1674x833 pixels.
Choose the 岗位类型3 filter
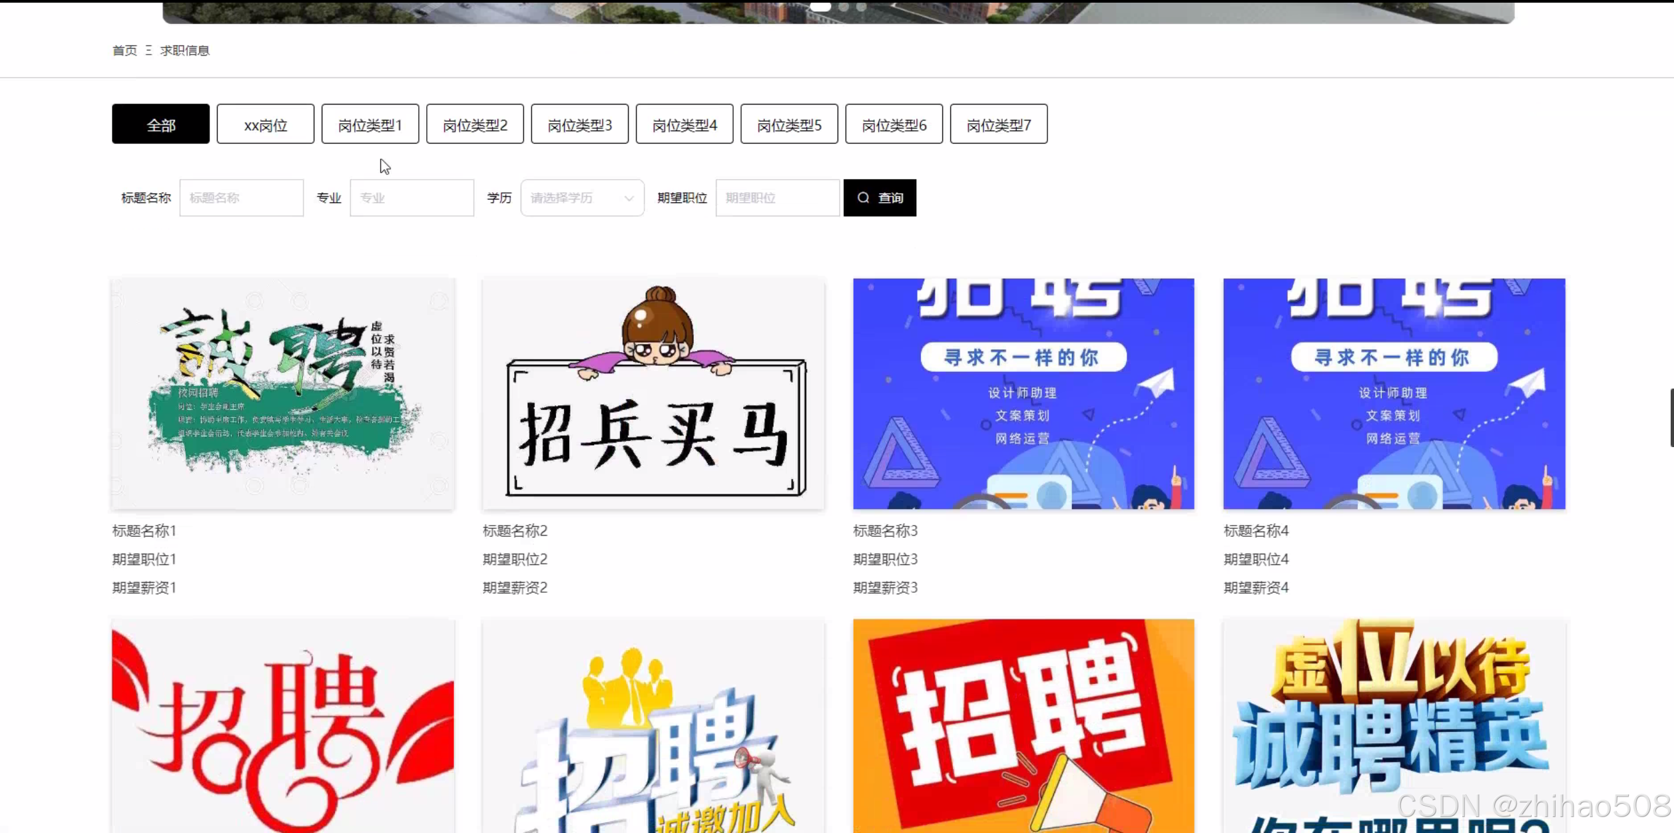pyautogui.click(x=579, y=124)
